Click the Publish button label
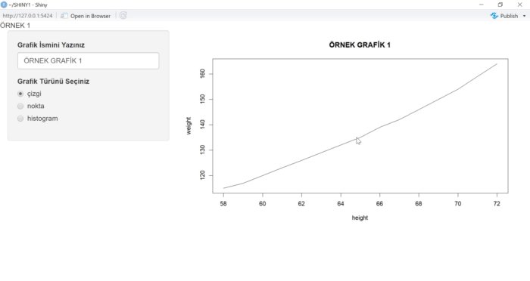Screen dimensions: 530x281 tap(509, 16)
